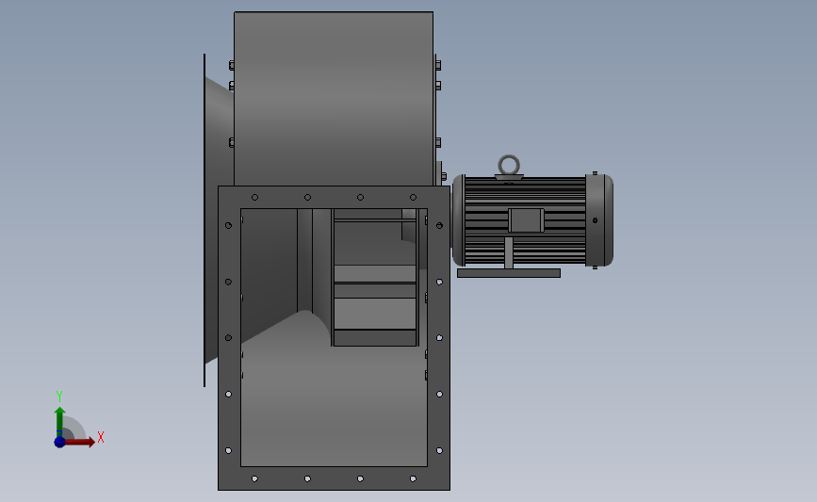Image resolution: width=817 pixels, height=502 pixels.
Task: Select the lifting eye bolt on motor
Action: tap(509, 167)
